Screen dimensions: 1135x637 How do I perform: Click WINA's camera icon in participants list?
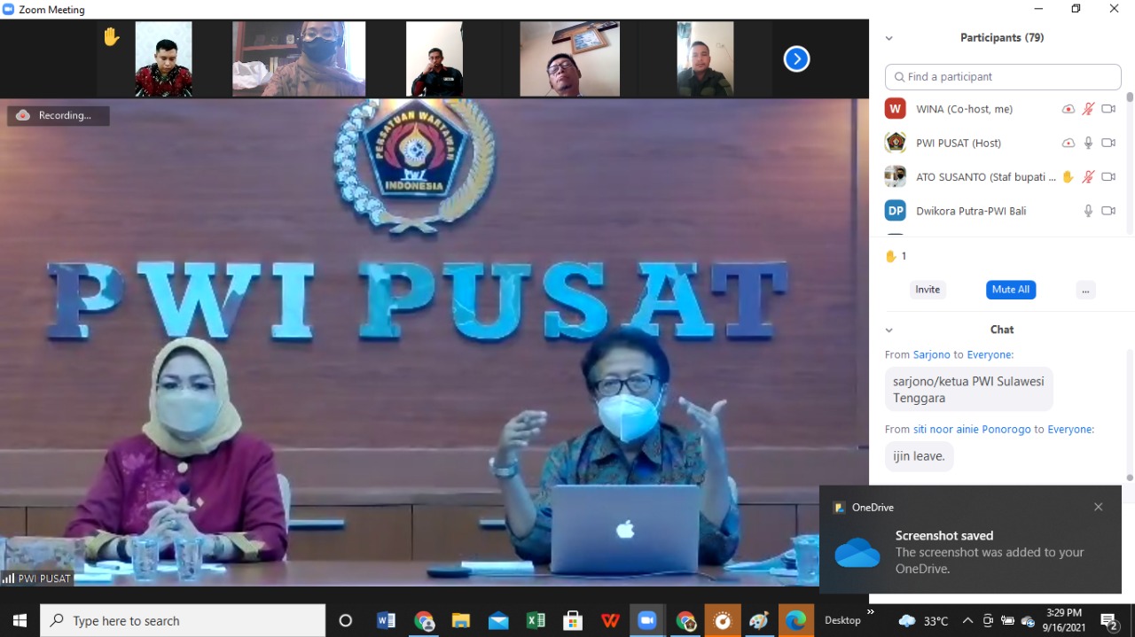point(1108,109)
